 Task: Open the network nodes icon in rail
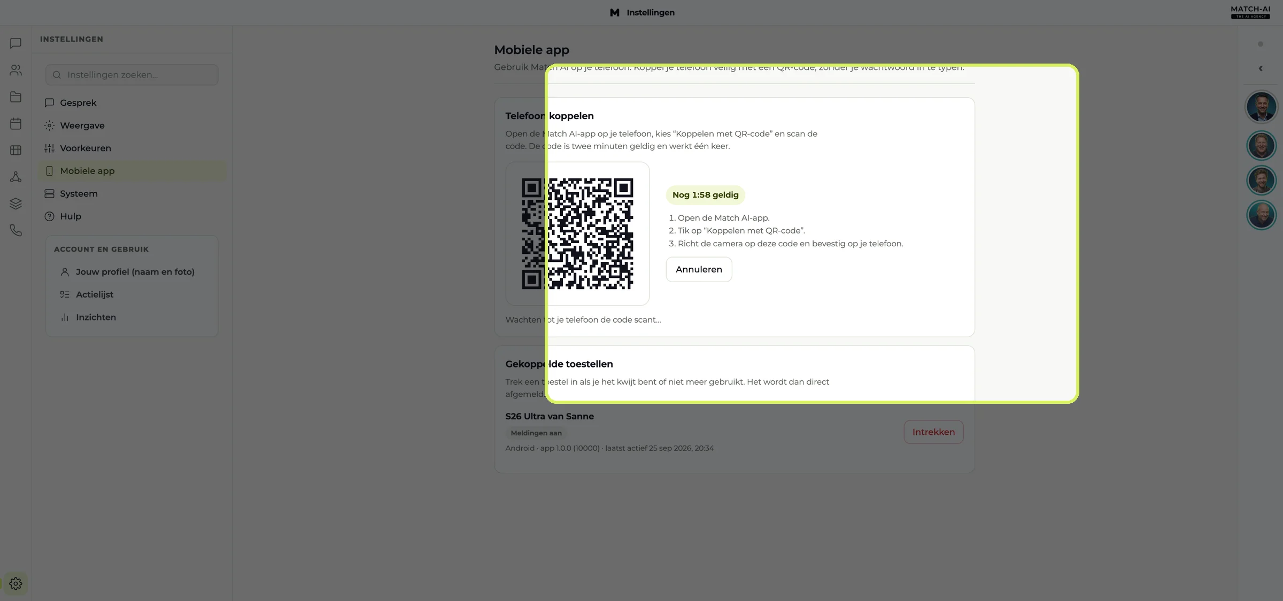(16, 177)
